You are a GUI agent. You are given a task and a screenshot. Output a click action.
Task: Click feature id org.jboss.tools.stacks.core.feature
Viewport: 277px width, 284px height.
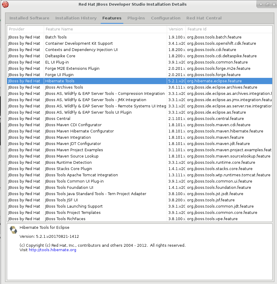[220, 169]
